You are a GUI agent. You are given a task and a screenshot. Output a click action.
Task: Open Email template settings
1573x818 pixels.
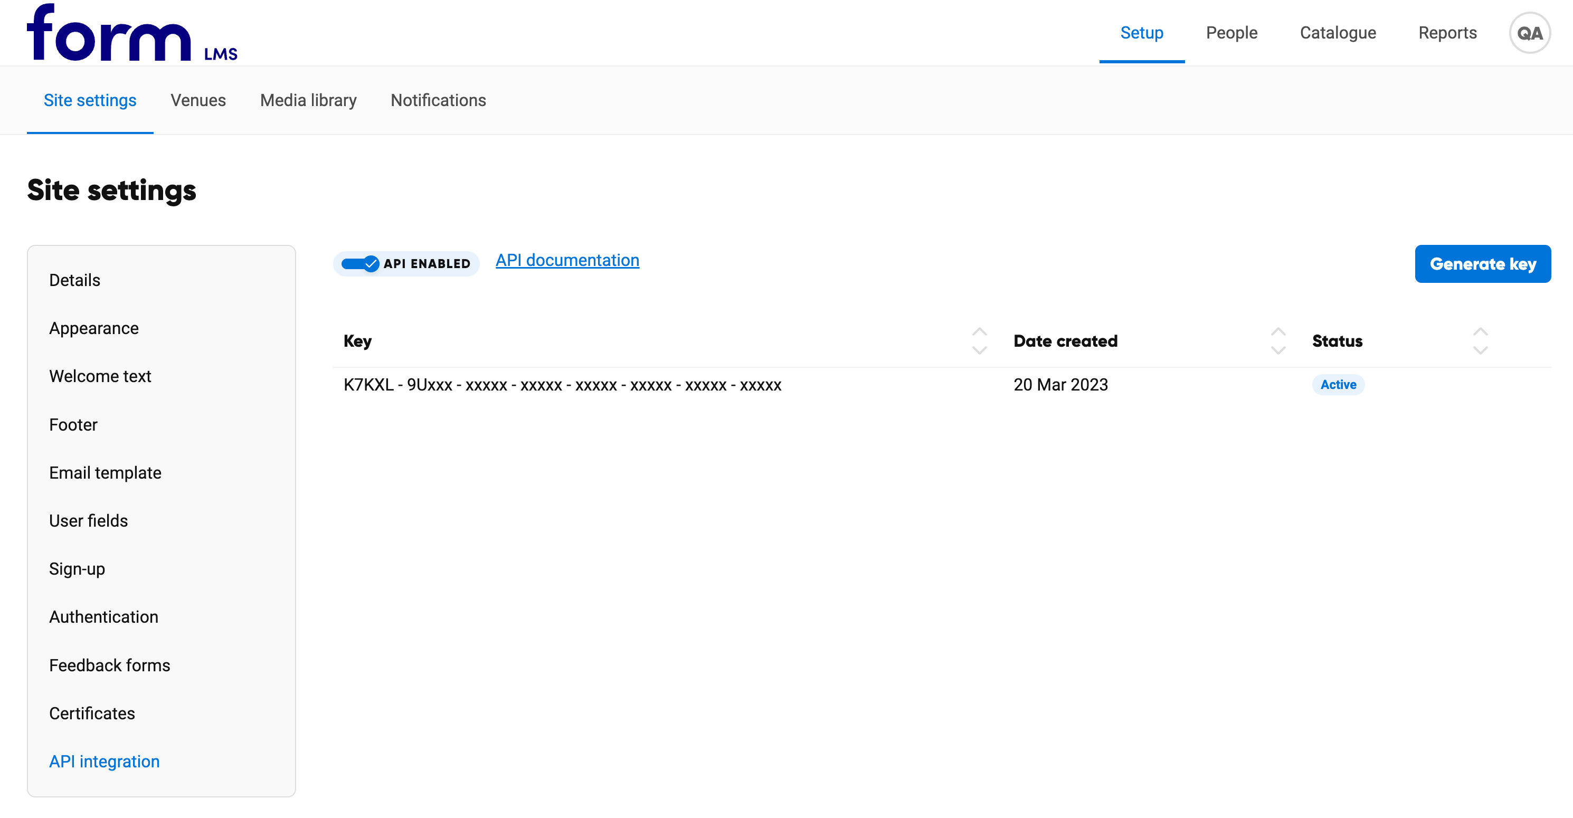click(x=105, y=473)
